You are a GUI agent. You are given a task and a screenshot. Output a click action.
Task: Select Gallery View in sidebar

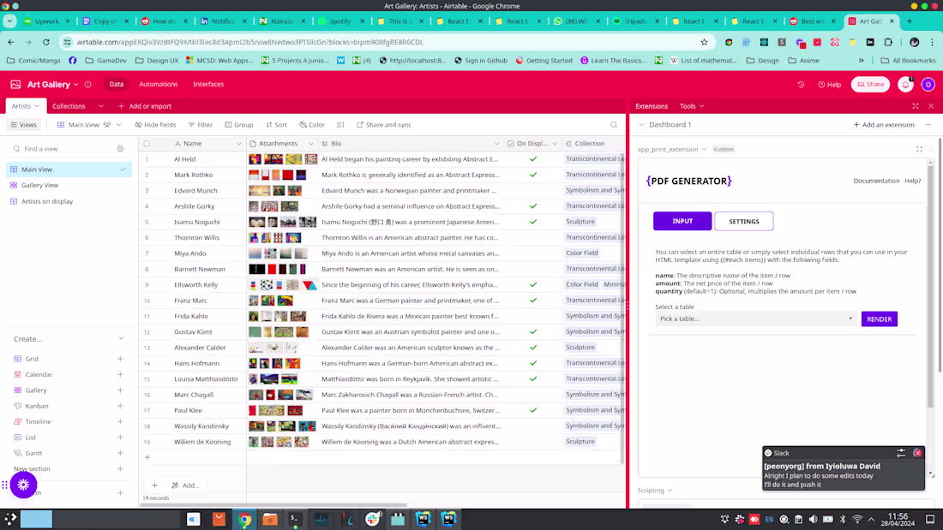click(39, 185)
